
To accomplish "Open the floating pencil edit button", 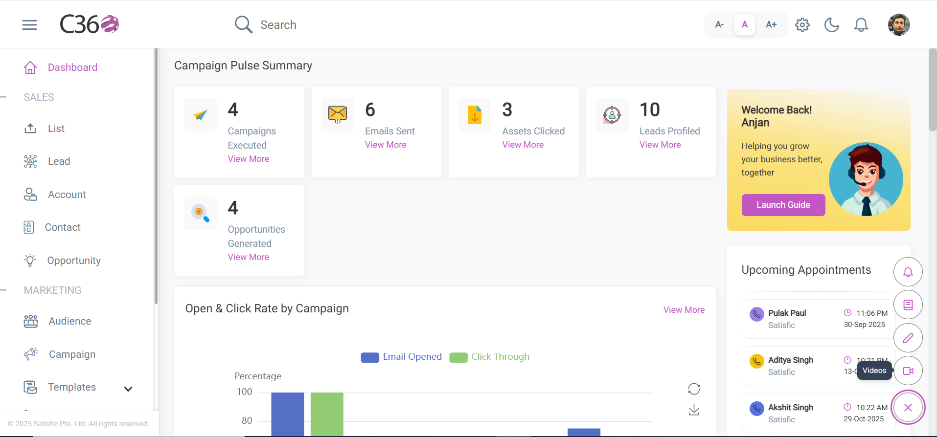I will (908, 338).
